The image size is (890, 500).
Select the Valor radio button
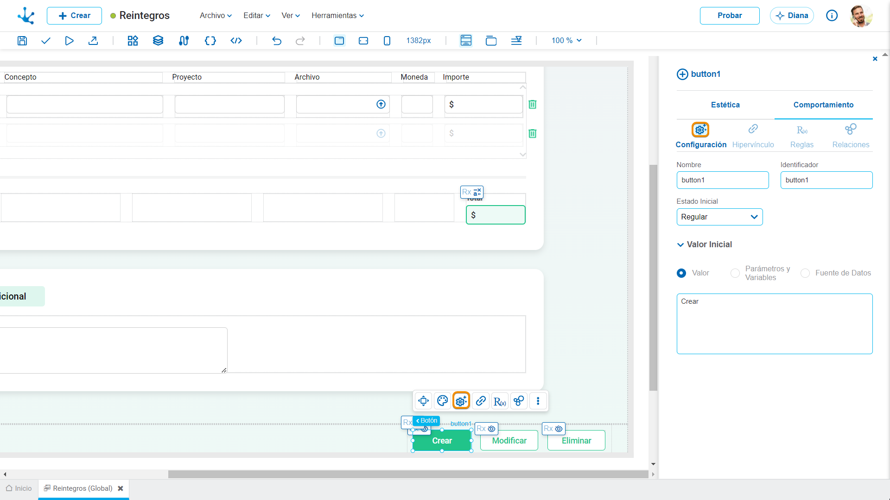681,273
